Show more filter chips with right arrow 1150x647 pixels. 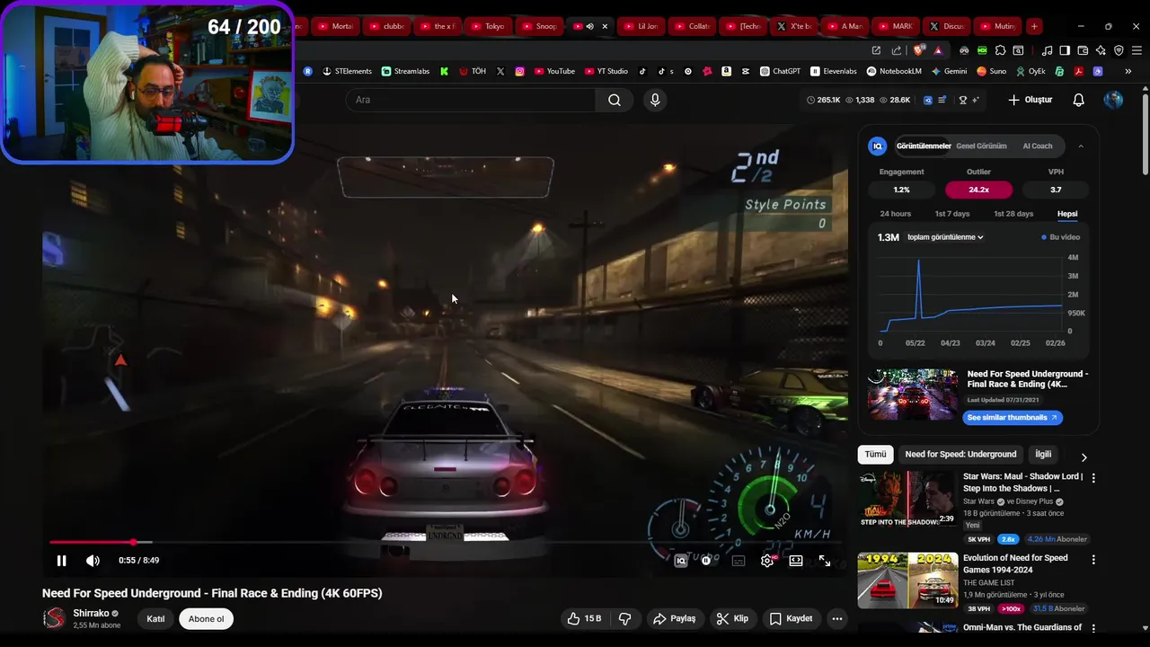click(x=1084, y=456)
